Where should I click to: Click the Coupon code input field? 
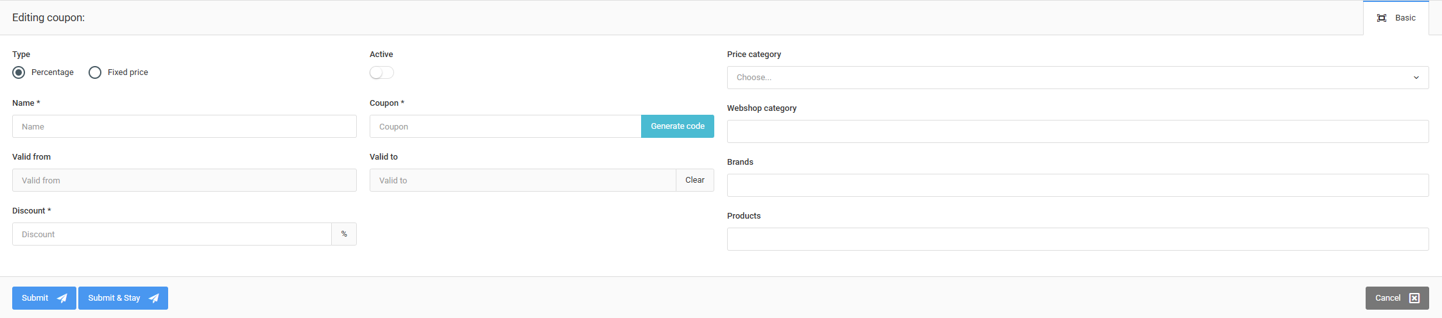click(506, 126)
